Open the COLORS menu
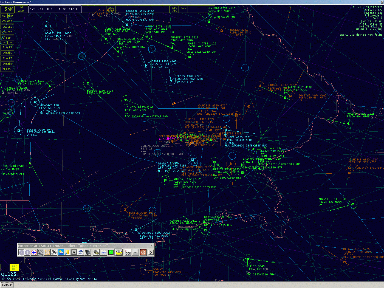The width and height of the screenshot is (384, 288). (7, 21)
